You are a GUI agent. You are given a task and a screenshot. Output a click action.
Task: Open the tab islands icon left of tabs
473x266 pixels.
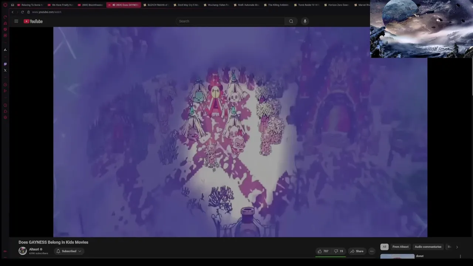point(13,5)
